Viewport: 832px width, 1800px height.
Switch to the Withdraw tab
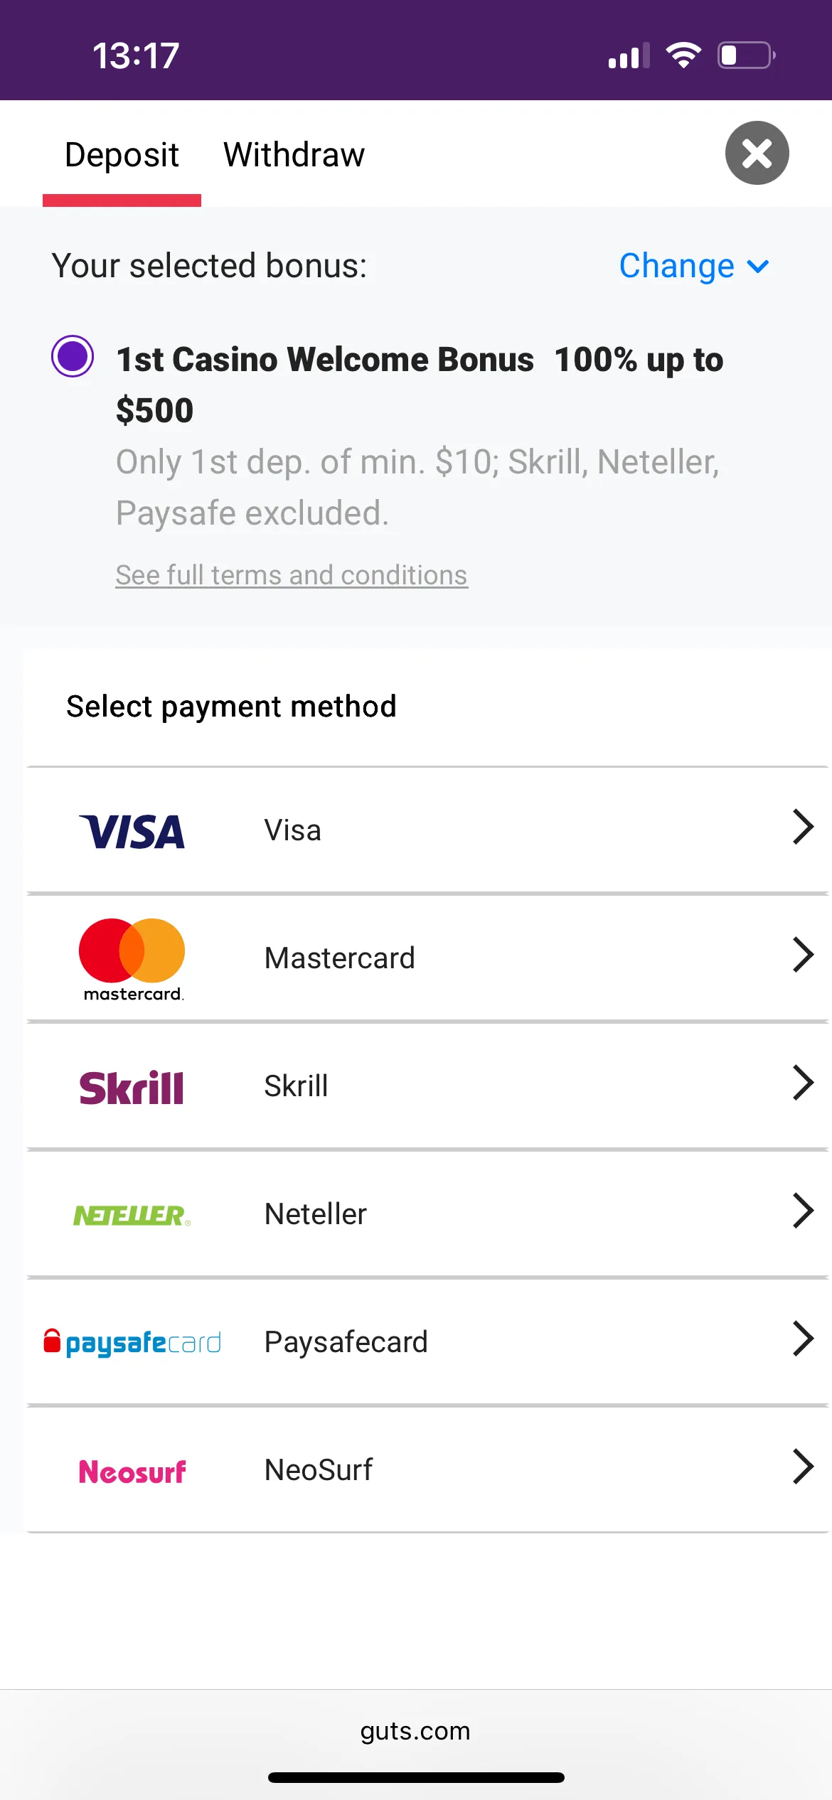tap(294, 155)
